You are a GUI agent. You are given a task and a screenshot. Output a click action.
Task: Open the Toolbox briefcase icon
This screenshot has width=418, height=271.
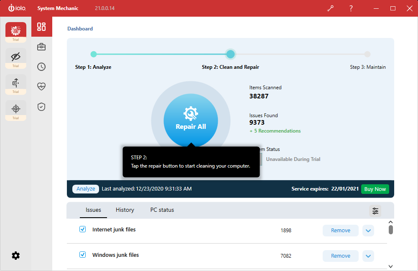[x=41, y=47]
